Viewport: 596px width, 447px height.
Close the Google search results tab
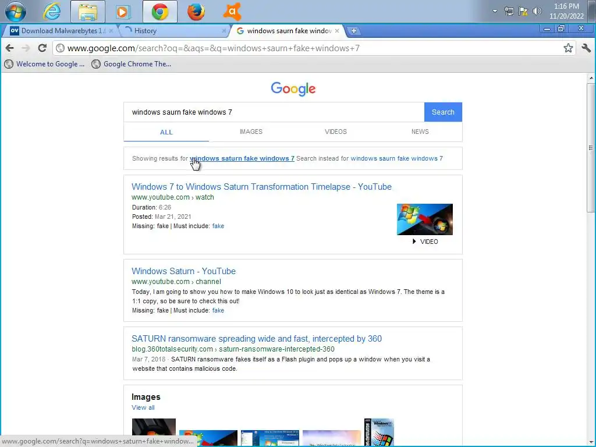point(337,31)
